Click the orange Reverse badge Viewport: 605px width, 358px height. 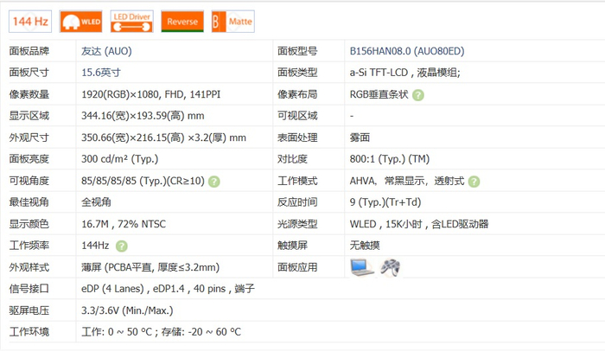[x=182, y=22]
